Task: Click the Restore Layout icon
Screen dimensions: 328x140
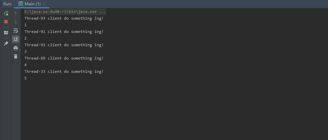Action: (x=6, y=33)
